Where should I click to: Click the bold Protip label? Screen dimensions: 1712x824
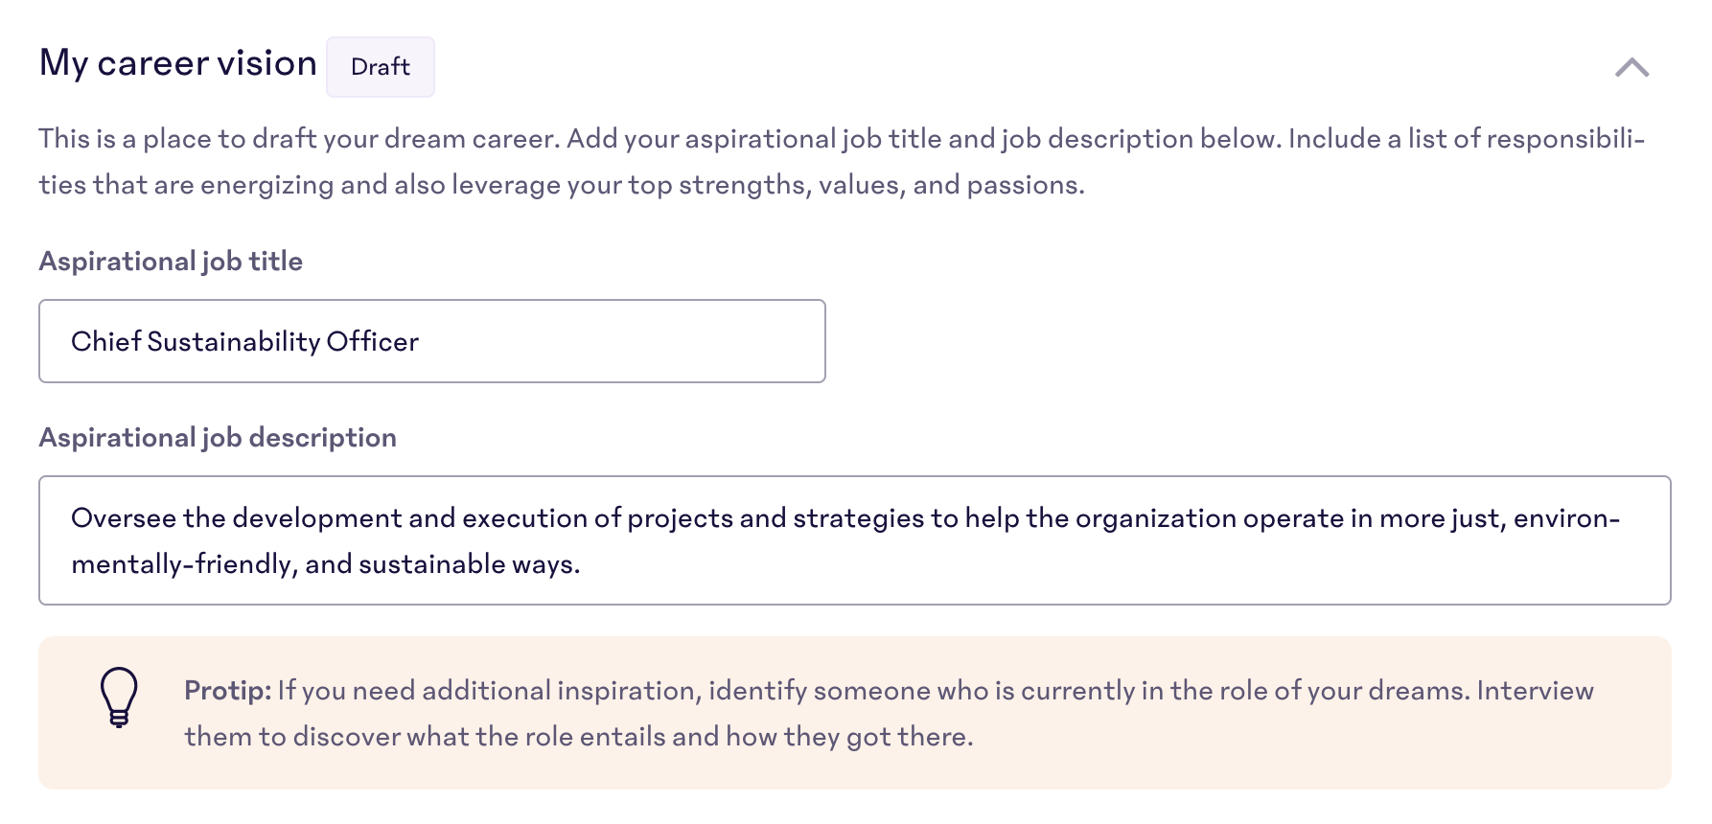[x=228, y=691]
